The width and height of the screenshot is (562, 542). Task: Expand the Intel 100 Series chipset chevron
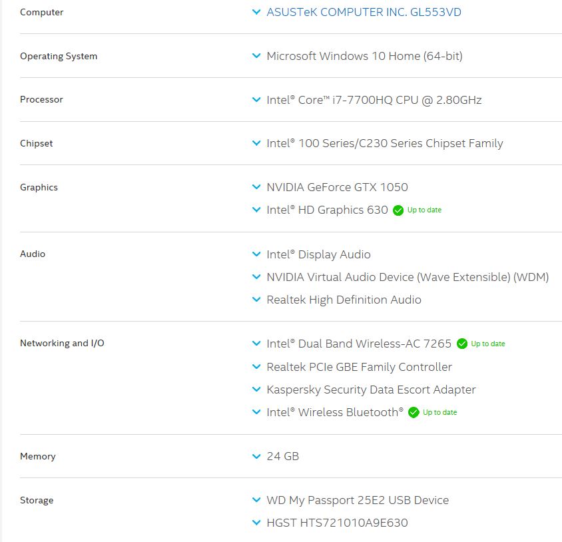[256, 143]
